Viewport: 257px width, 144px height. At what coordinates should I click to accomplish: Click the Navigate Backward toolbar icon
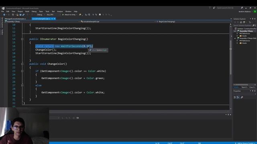(x=4, y=15)
